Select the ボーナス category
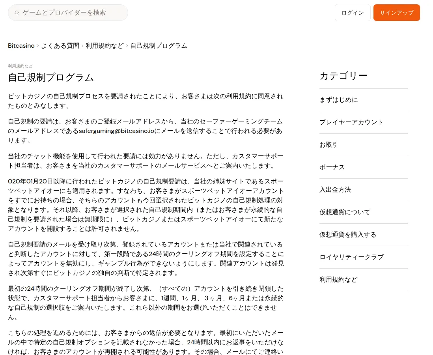 364,167
